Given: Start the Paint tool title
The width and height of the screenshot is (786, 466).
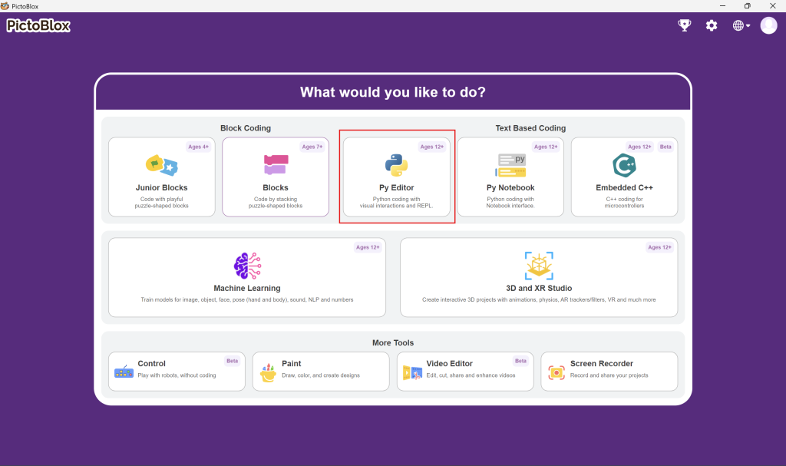Looking at the screenshot, I should pyautogui.click(x=291, y=364).
